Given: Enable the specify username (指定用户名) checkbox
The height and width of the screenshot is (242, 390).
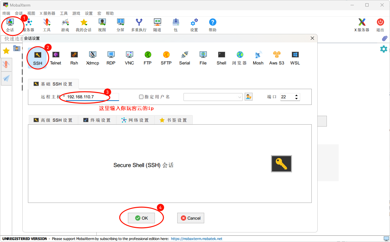Looking at the screenshot, I should point(141,97).
